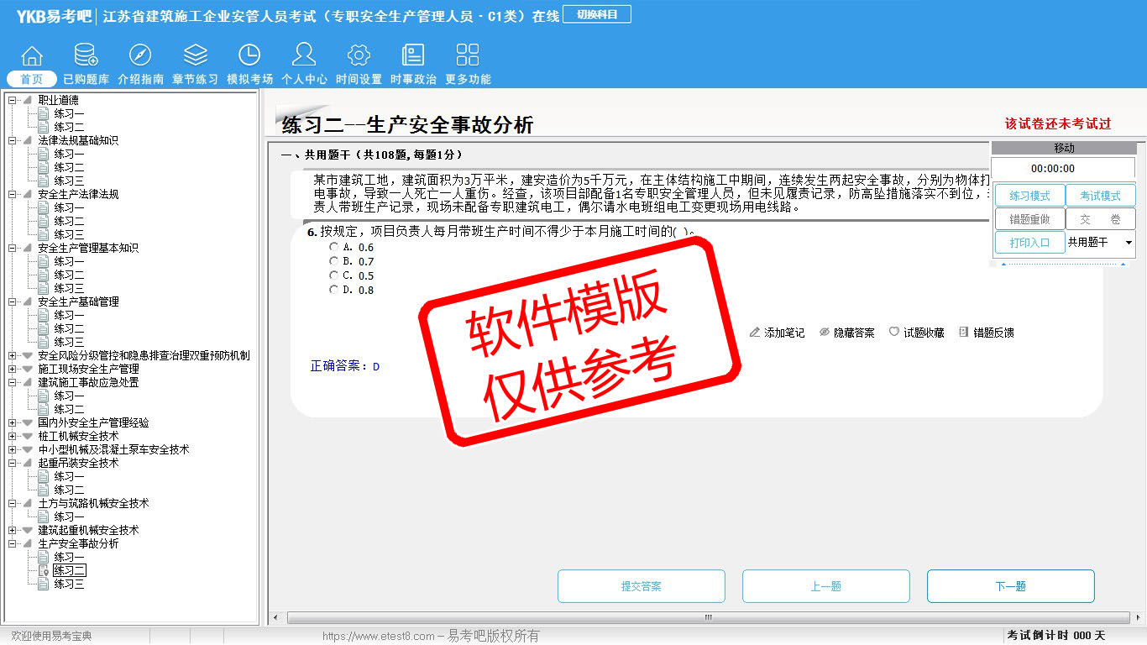Collapse the 职业道德 tree node
This screenshot has height=645, width=1147.
coord(13,100)
